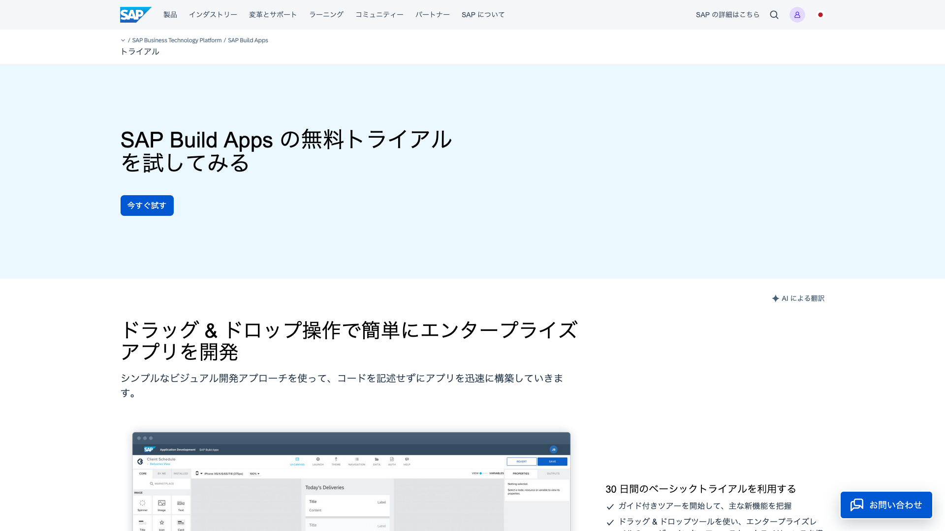Open the user account profile icon
This screenshot has height=531, width=945.
pos(797,15)
